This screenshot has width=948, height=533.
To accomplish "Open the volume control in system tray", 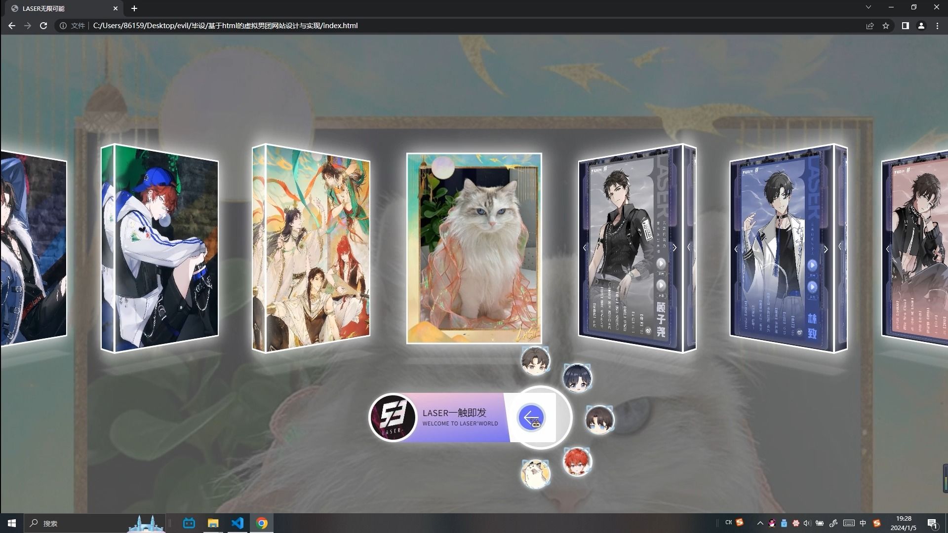I will coord(807,523).
